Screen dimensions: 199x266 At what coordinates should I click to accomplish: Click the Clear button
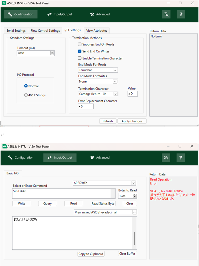coord(130,203)
